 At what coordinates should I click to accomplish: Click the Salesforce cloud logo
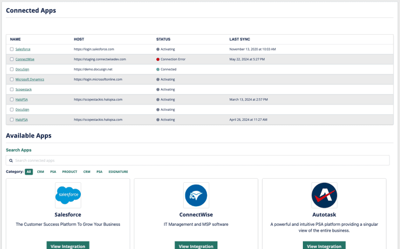(x=68, y=195)
